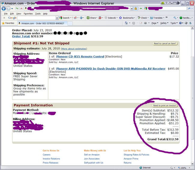Open the Safety dropdown menu
The width and height of the screenshot is (195, 170).
pyautogui.click(x=164, y=23)
